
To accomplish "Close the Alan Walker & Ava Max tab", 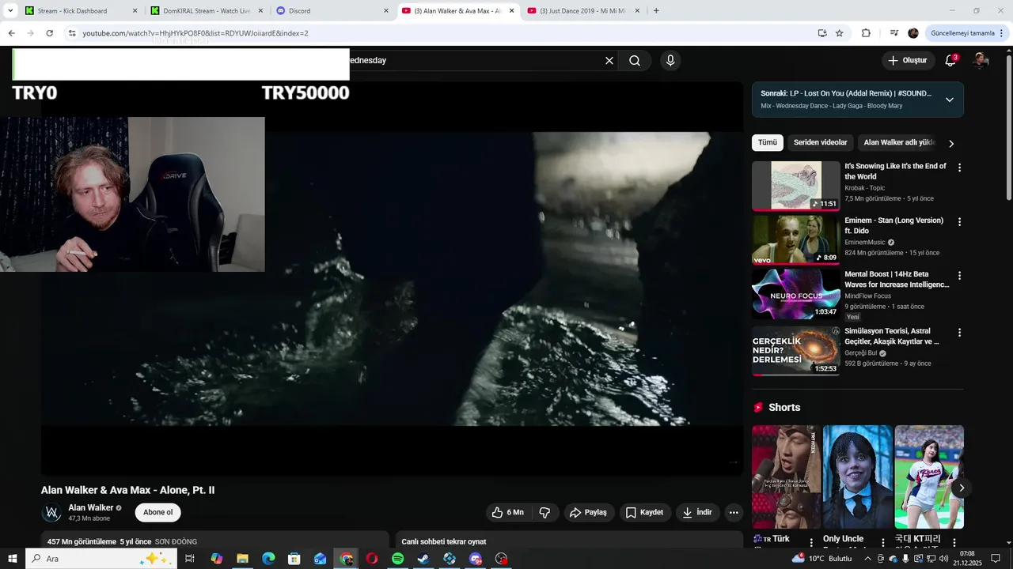I will coord(511,11).
